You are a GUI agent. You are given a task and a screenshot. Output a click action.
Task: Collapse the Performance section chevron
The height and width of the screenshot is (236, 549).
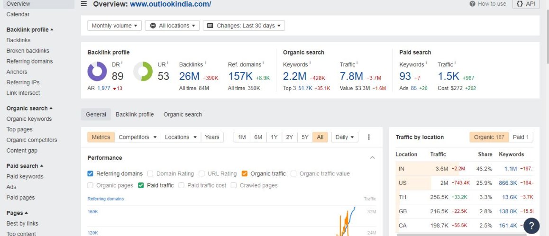coord(373,158)
